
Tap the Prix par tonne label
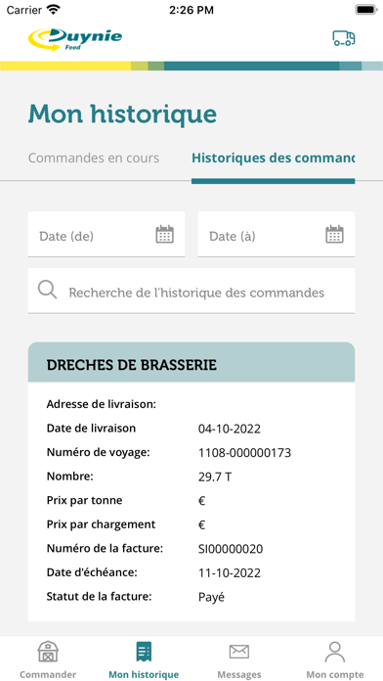click(x=85, y=500)
